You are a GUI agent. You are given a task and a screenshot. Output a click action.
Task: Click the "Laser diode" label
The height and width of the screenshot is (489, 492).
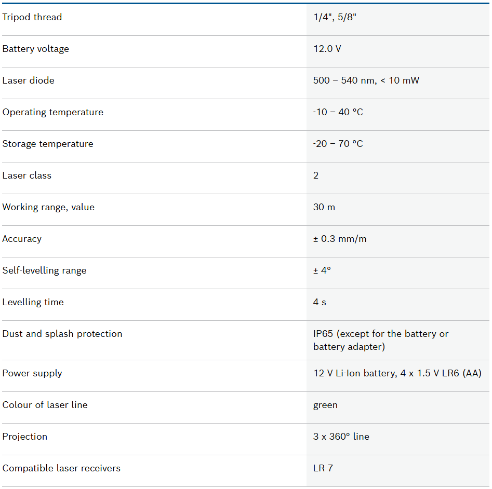tap(29, 80)
